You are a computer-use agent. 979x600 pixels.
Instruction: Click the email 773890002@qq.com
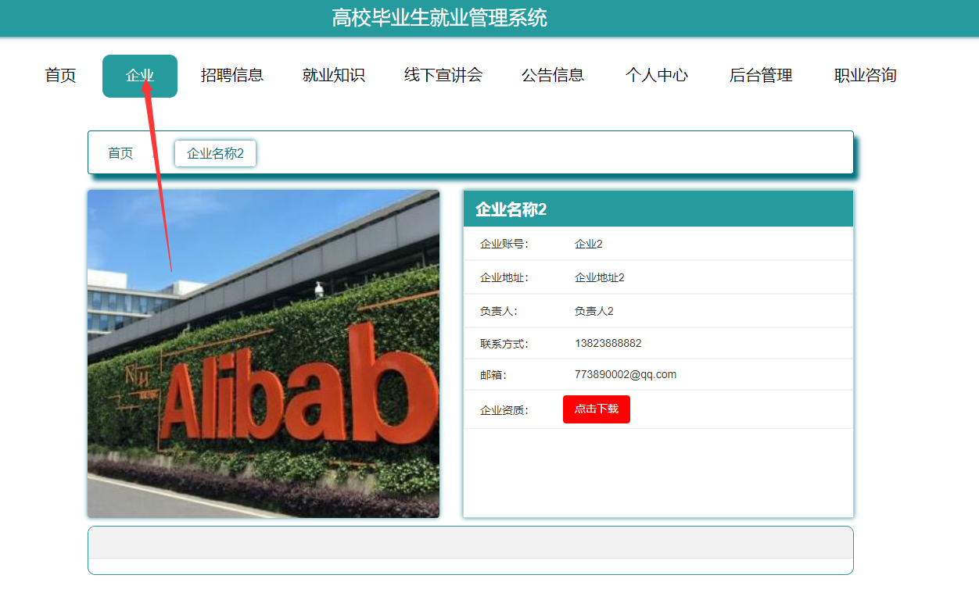[x=626, y=374]
